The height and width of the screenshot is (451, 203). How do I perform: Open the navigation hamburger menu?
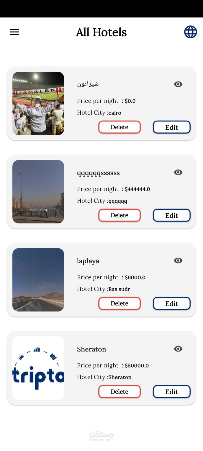coord(14,32)
